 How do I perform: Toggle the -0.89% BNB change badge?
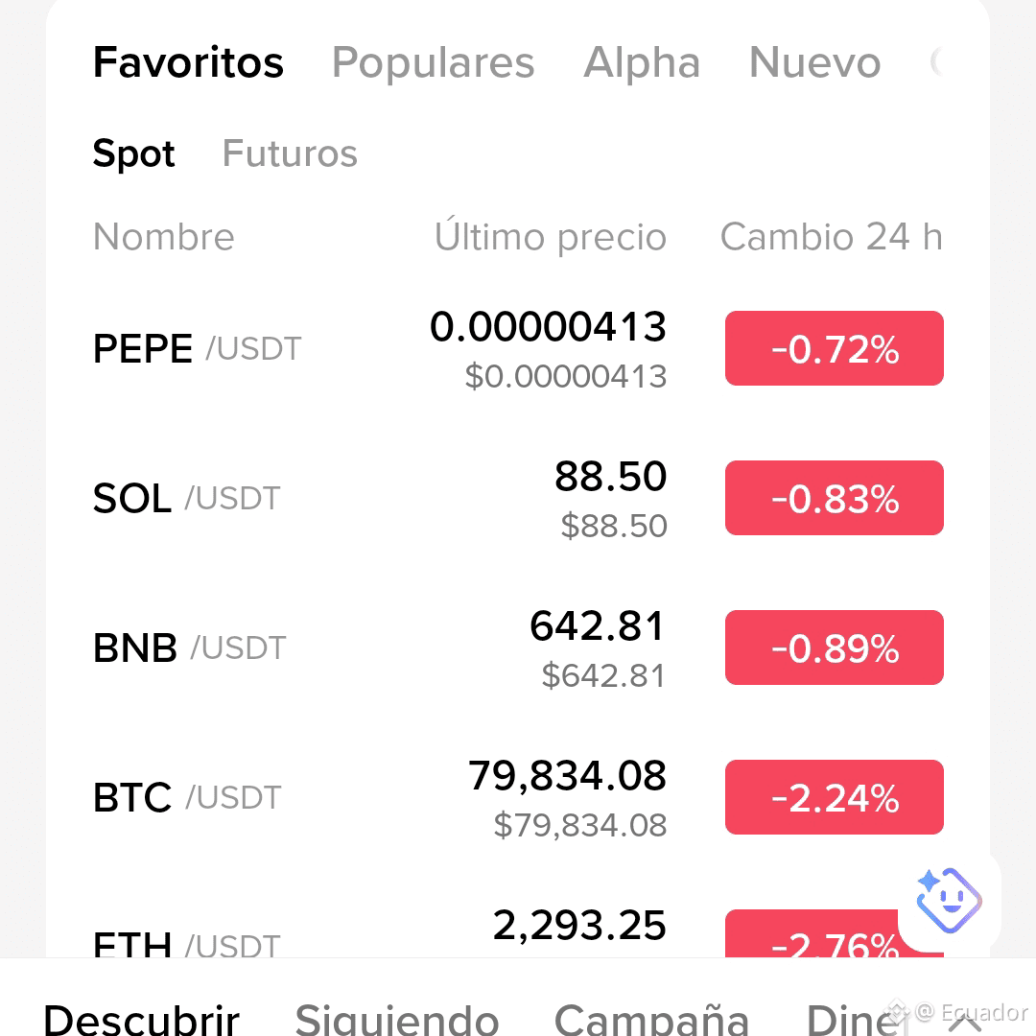click(x=835, y=647)
